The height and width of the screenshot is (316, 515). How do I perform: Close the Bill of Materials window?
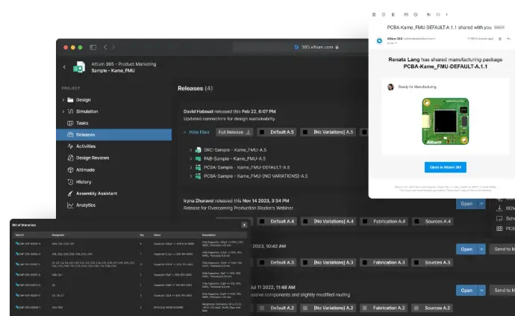[x=244, y=225]
